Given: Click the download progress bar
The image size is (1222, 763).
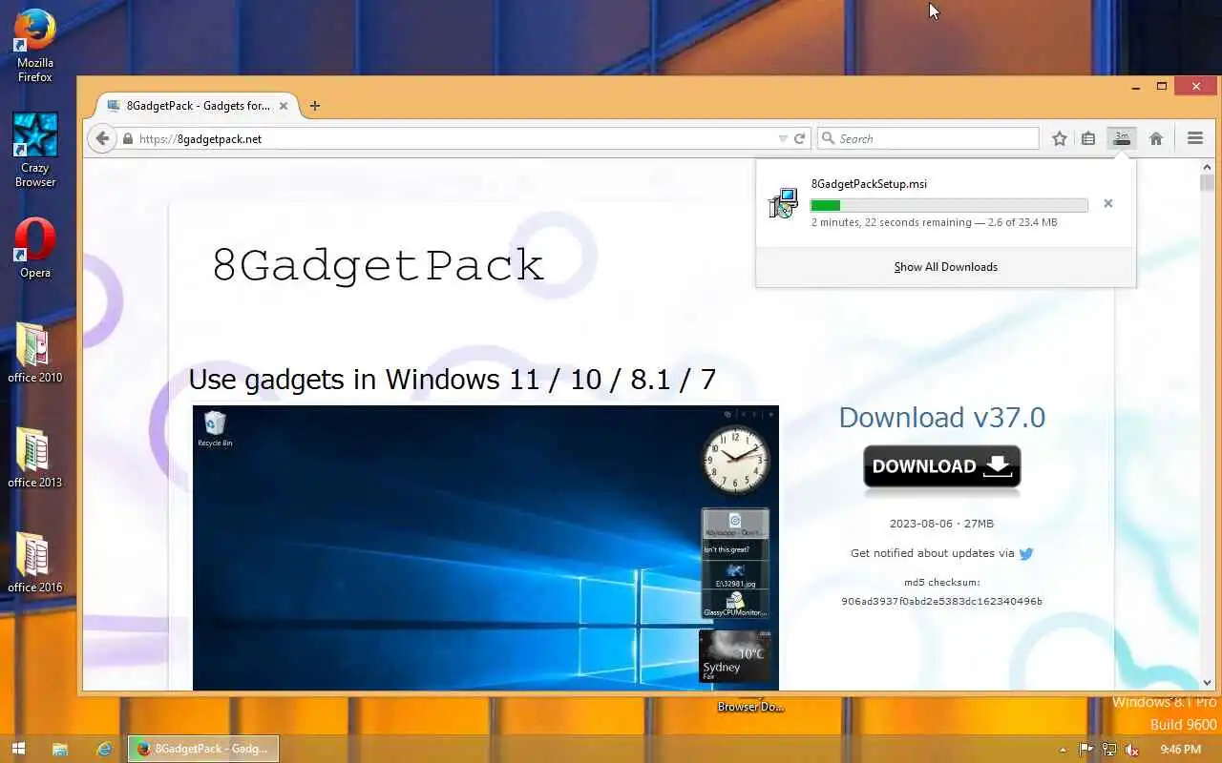Looking at the screenshot, I should (x=949, y=205).
